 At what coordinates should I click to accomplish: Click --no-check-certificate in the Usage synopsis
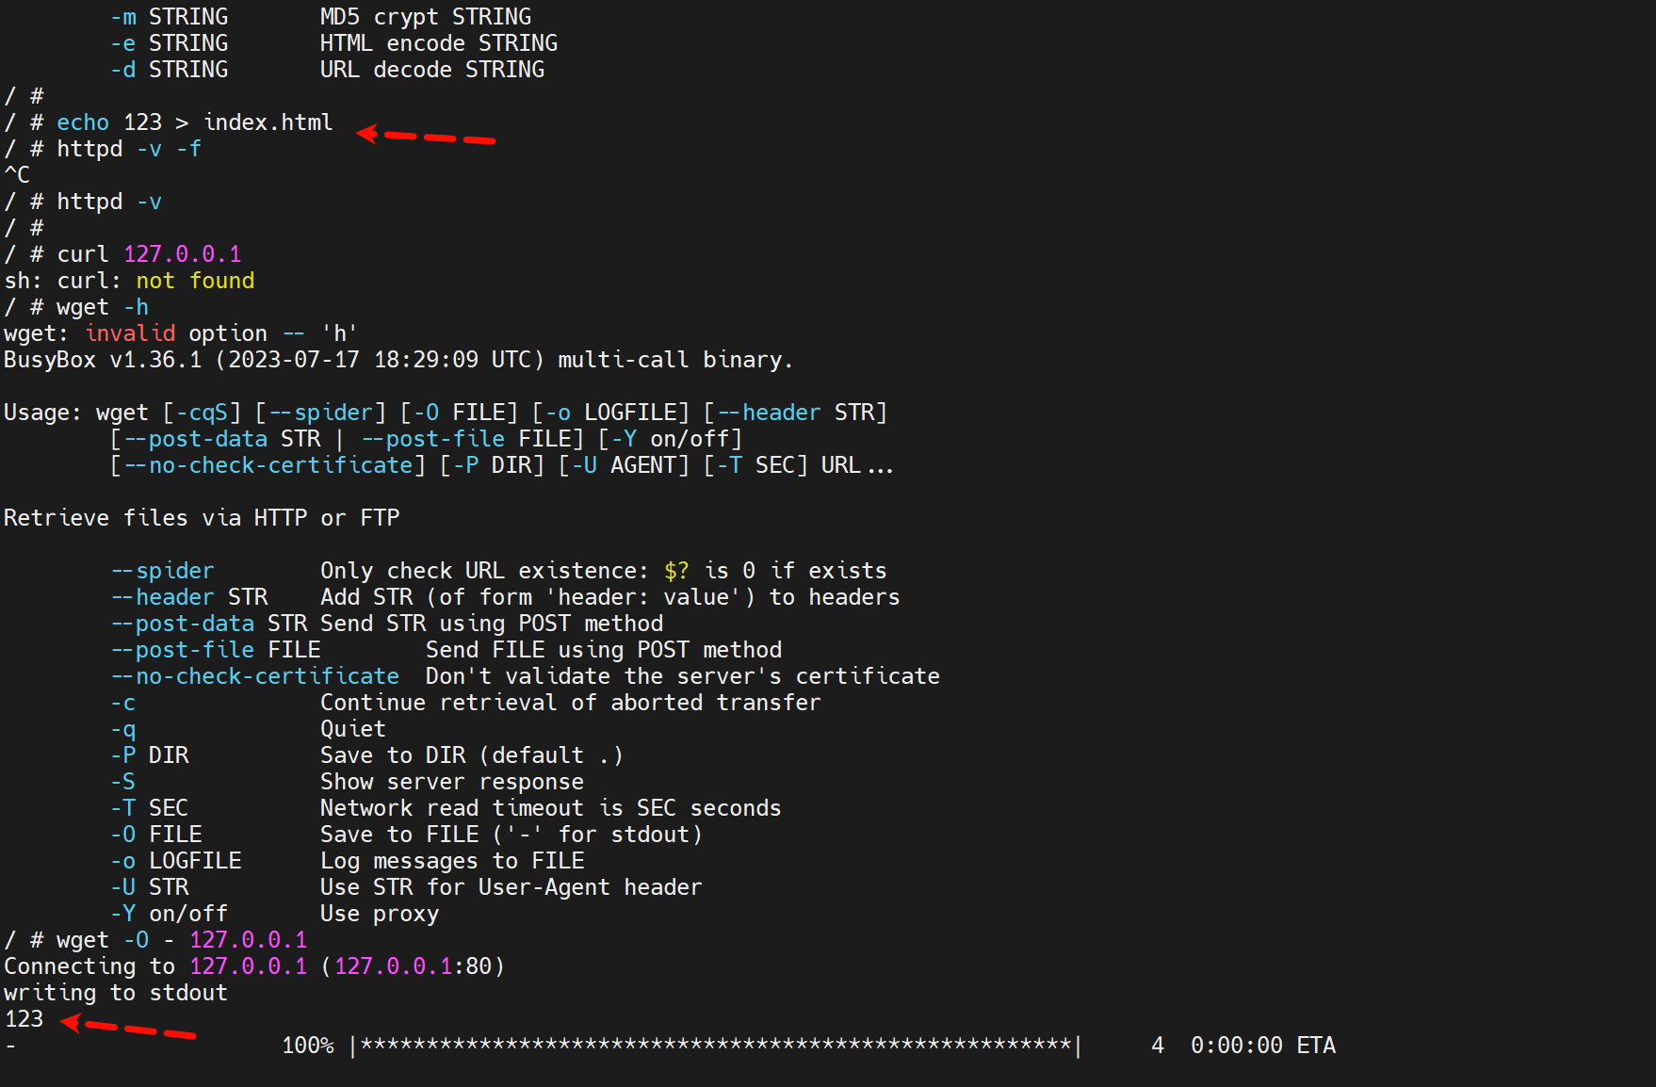click(268, 465)
